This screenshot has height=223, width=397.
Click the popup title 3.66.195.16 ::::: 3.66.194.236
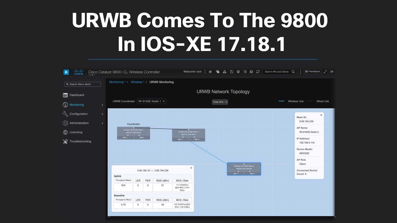point(153,171)
